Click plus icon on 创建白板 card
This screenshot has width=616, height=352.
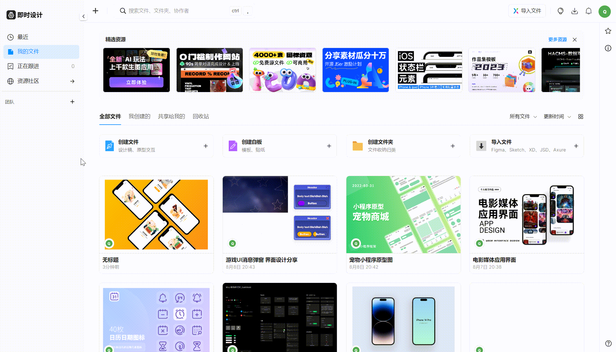point(329,146)
